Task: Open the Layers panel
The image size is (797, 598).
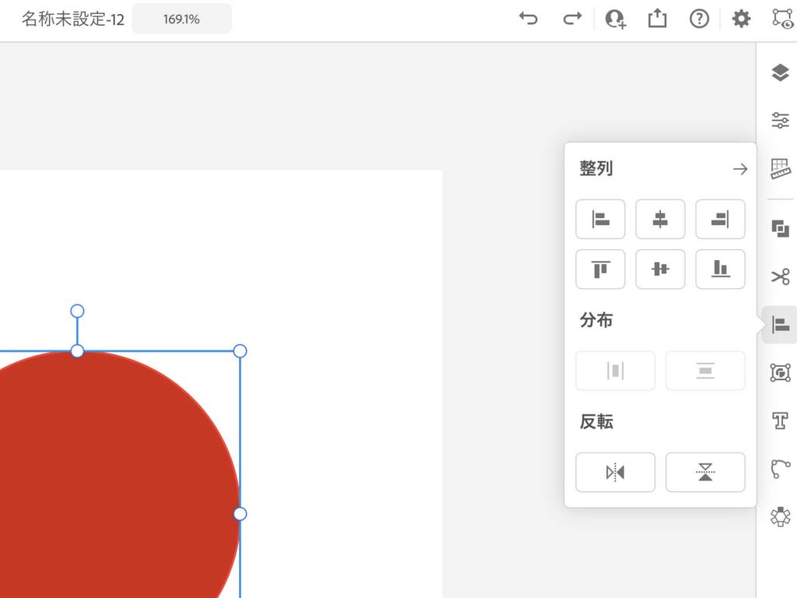Action: [780, 72]
